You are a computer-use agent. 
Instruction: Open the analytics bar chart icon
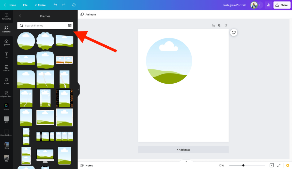(268, 5)
